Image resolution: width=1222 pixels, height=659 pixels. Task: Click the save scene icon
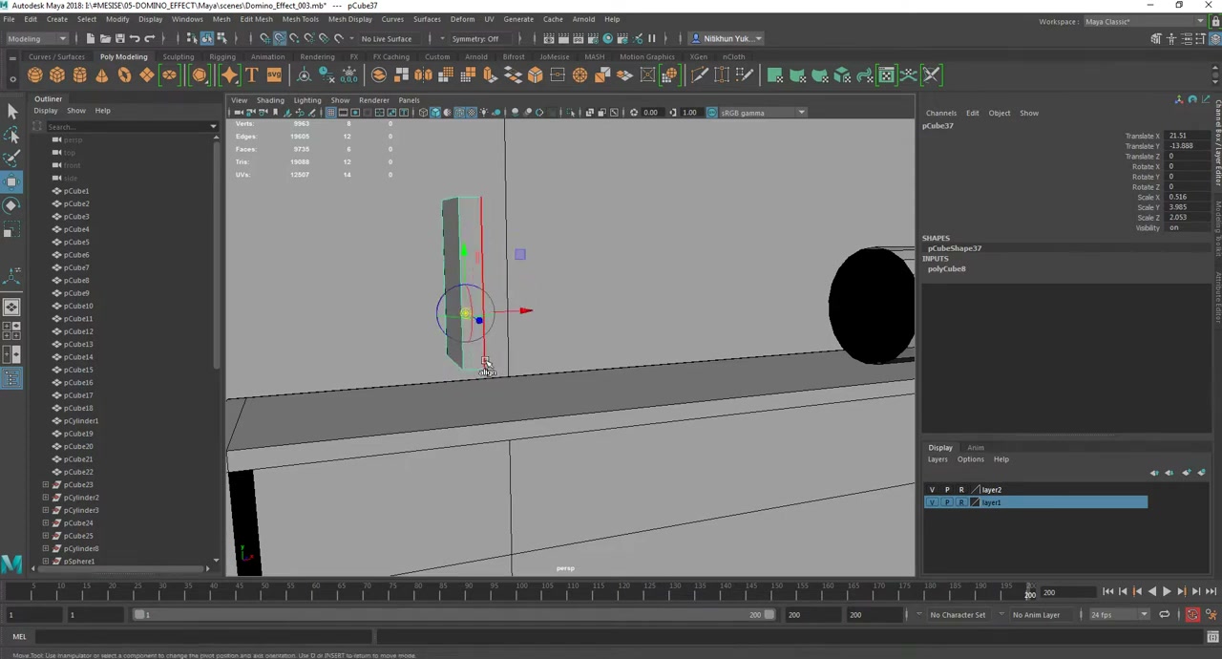click(x=119, y=38)
